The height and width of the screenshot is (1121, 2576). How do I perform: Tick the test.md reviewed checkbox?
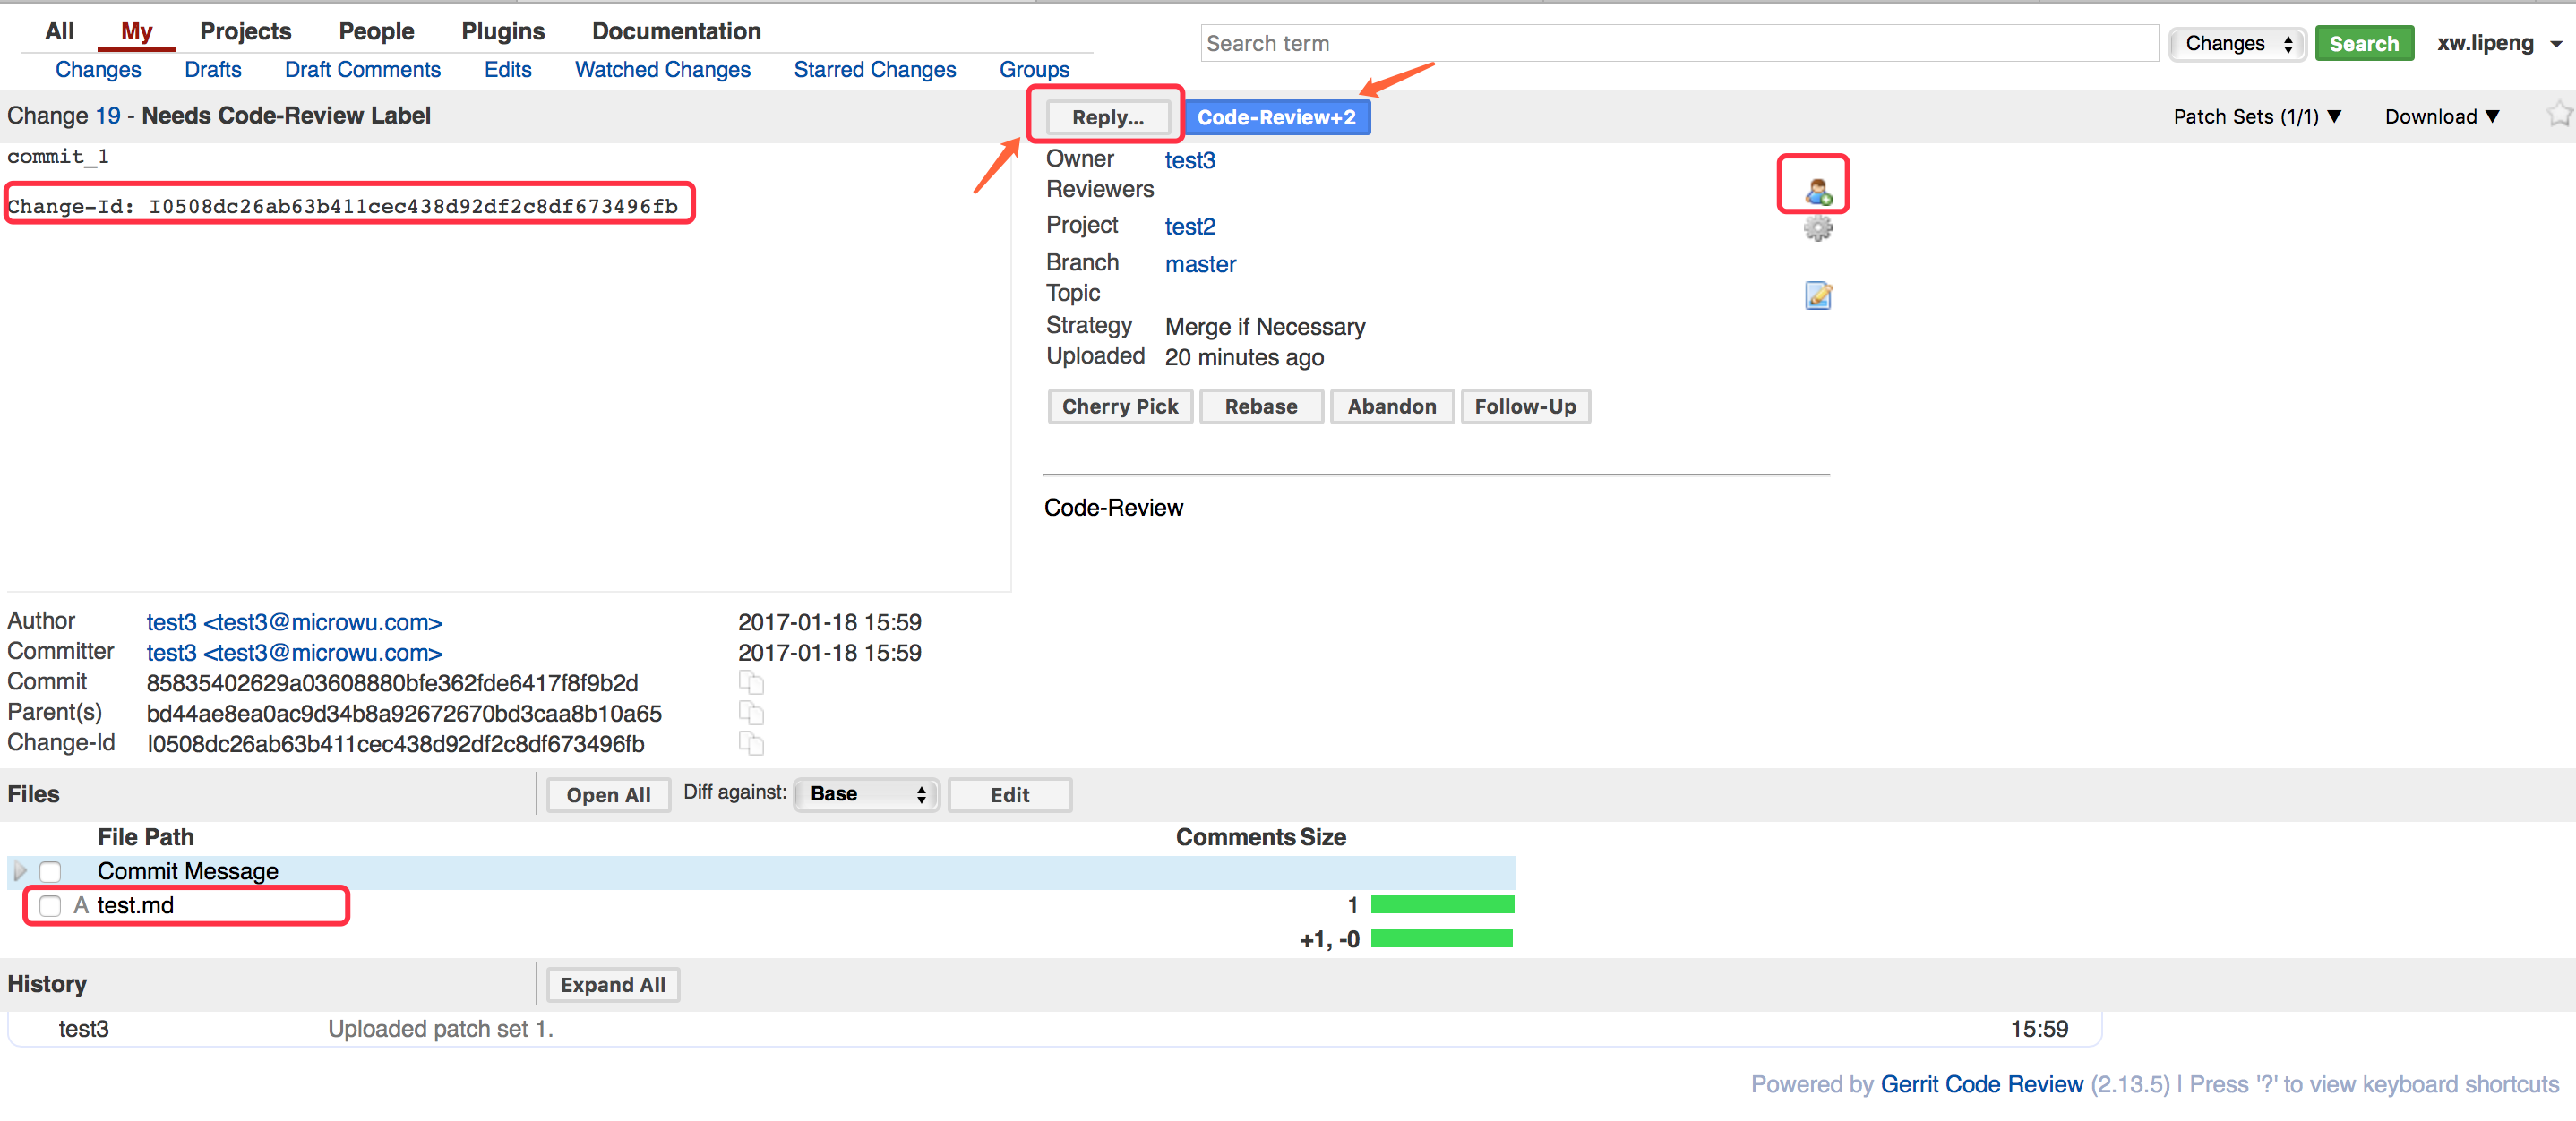51,905
